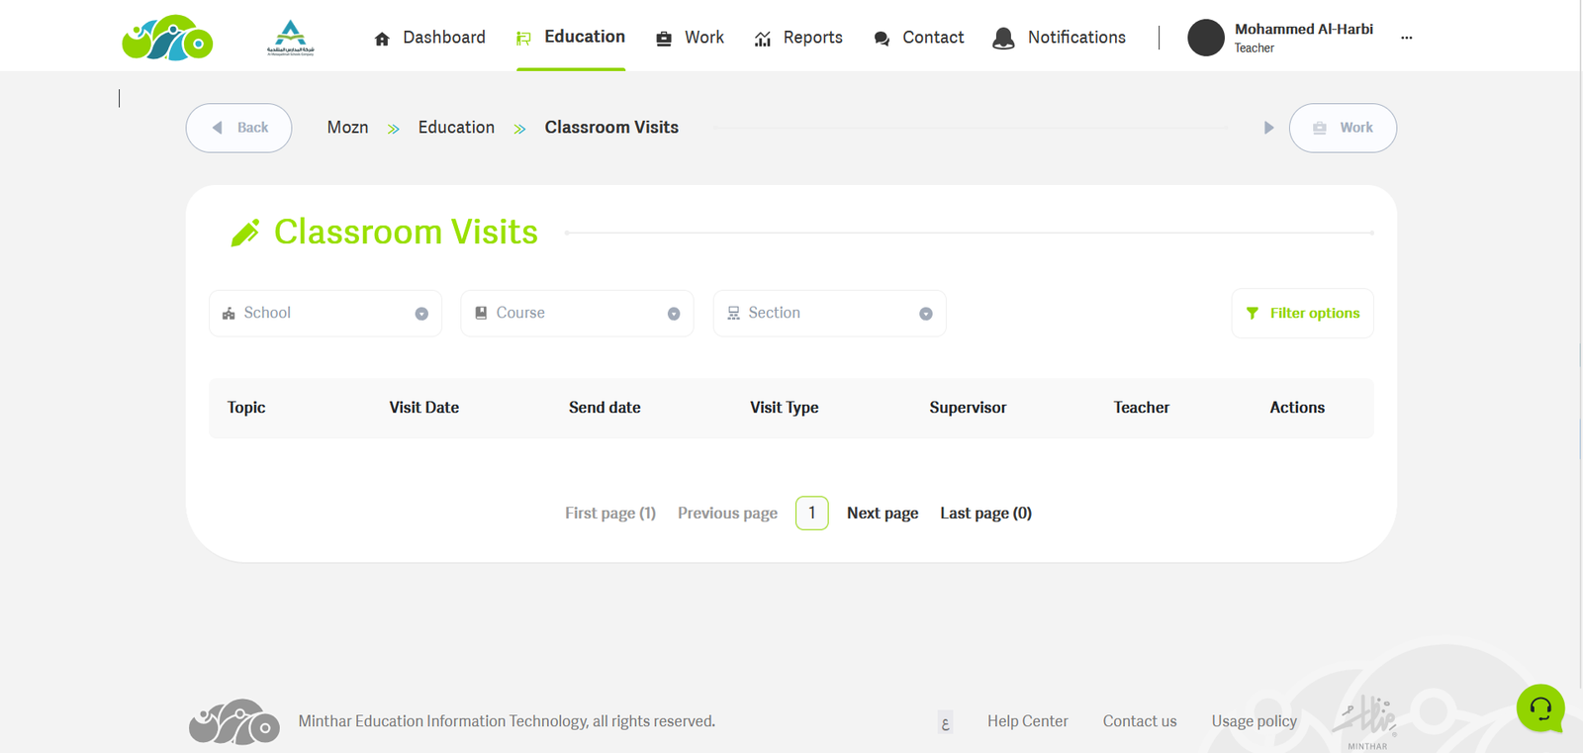
Task: Click the funnel filter icon
Action: (1253, 313)
